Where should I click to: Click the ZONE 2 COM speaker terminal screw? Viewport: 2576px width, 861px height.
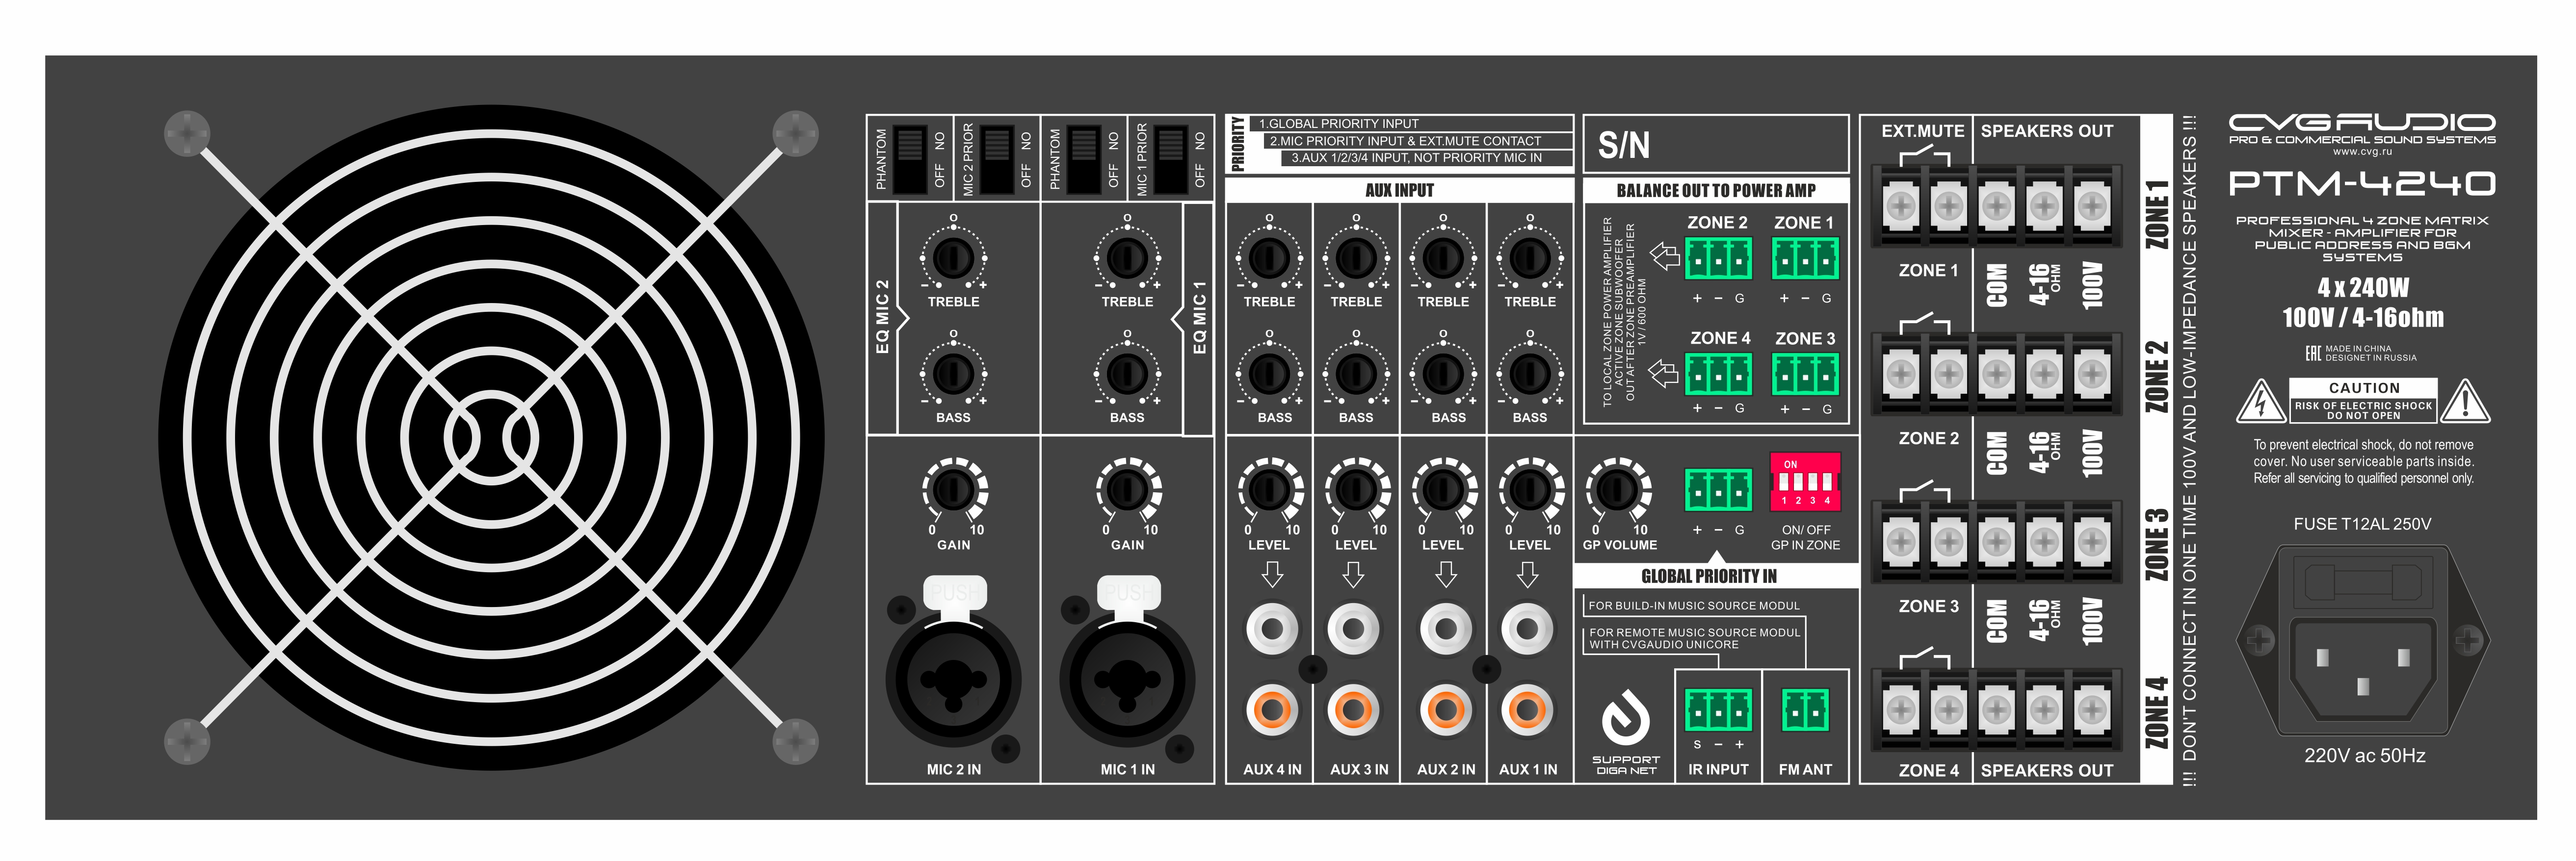[1996, 374]
